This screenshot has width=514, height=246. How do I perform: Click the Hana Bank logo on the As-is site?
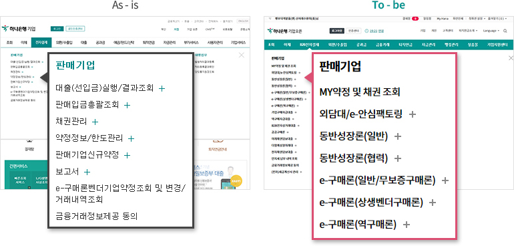(x=19, y=29)
